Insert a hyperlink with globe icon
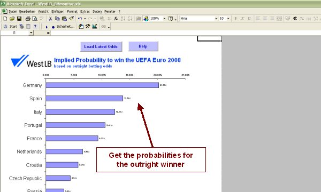 coord(102,19)
